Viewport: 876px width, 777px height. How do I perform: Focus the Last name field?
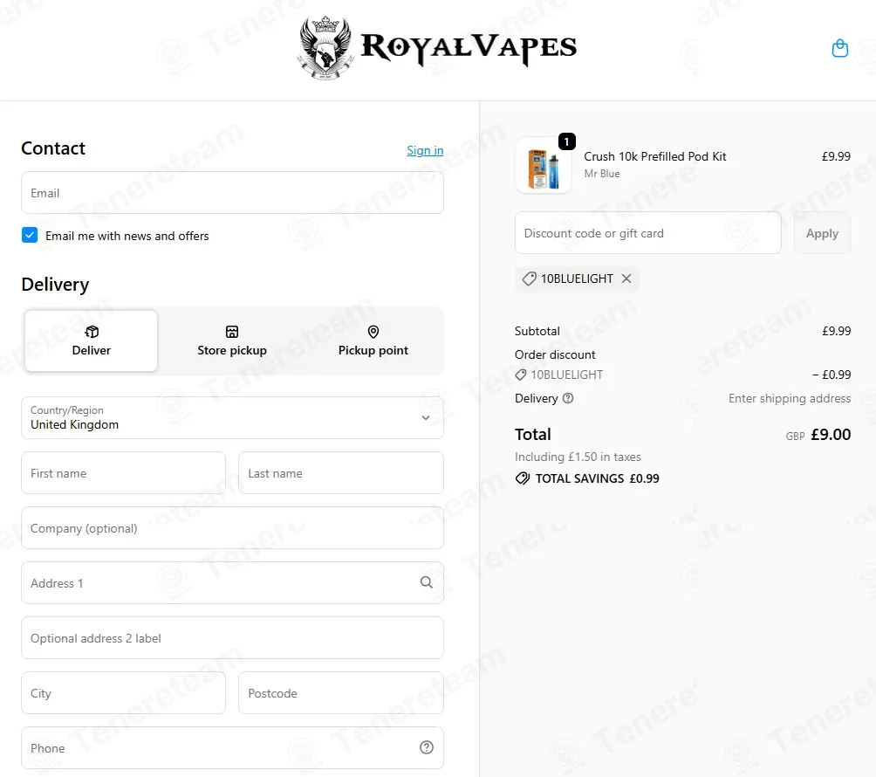click(x=341, y=473)
